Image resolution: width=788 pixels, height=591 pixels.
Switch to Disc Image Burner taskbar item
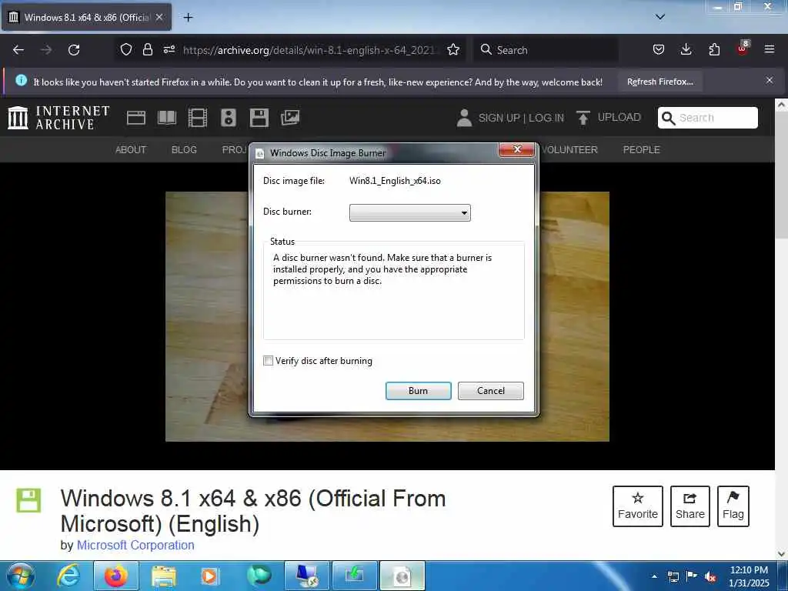[402, 576]
